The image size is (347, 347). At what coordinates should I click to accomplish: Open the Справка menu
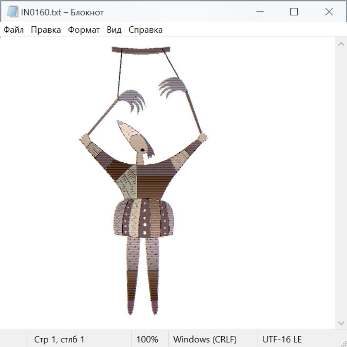coord(145,30)
